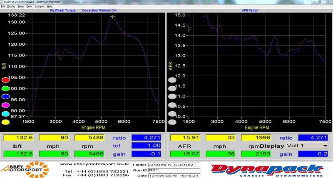This screenshot has width=333, height=178.
Task: Open the File menu
Action: point(3,7)
